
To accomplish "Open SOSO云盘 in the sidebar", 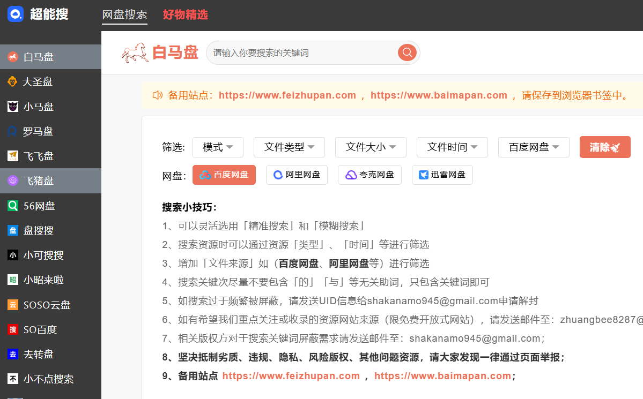I will pos(50,305).
